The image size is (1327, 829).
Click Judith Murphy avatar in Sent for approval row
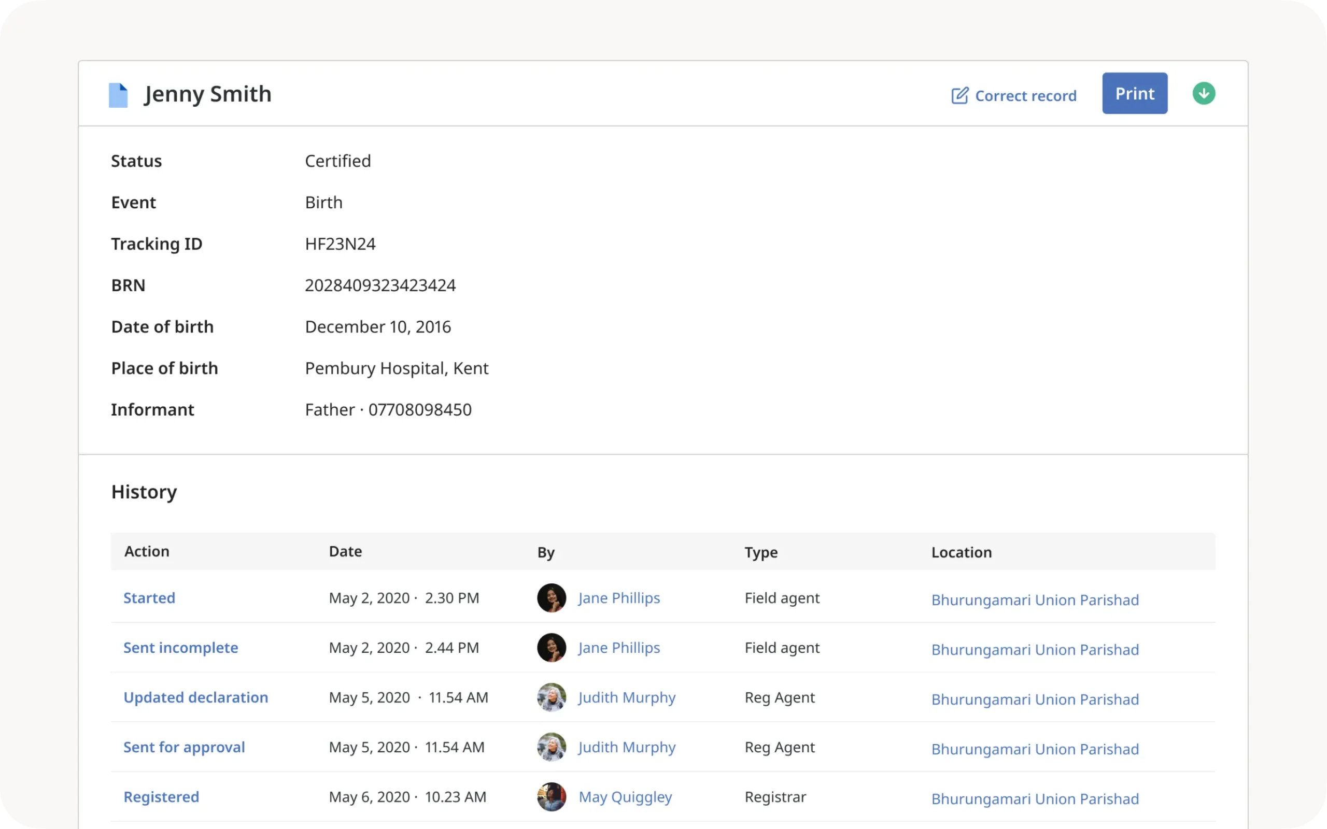[x=551, y=747]
